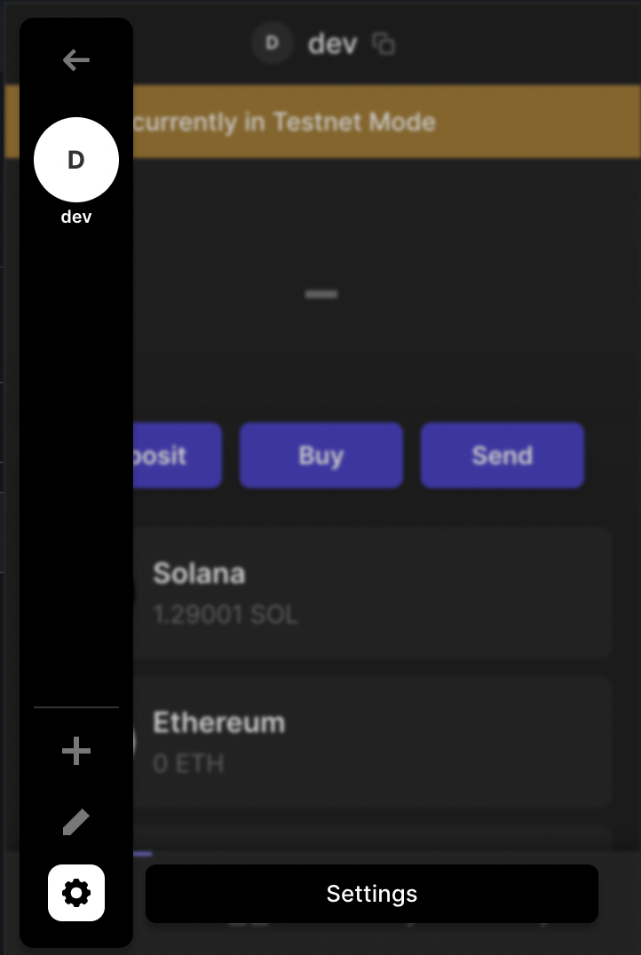Open the pencil edit accounts icon
Screen dimensions: 641x955
click(x=76, y=822)
